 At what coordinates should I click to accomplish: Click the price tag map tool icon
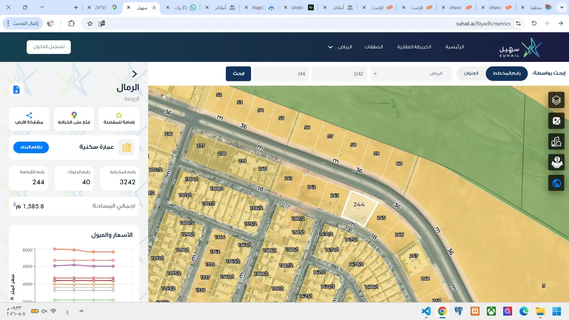[556, 121]
